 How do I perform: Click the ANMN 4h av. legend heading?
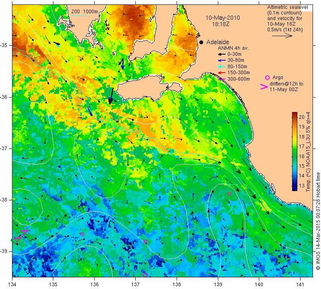pos(233,48)
